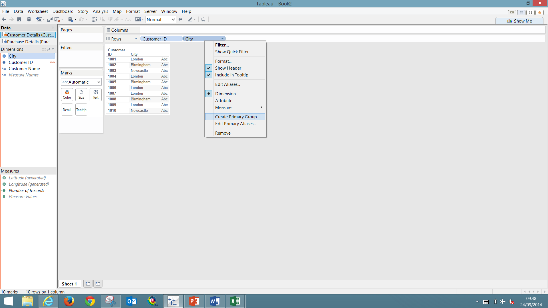Open the Color marks card
The width and height of the screenshot is (548, 308).
coord(67,94)
